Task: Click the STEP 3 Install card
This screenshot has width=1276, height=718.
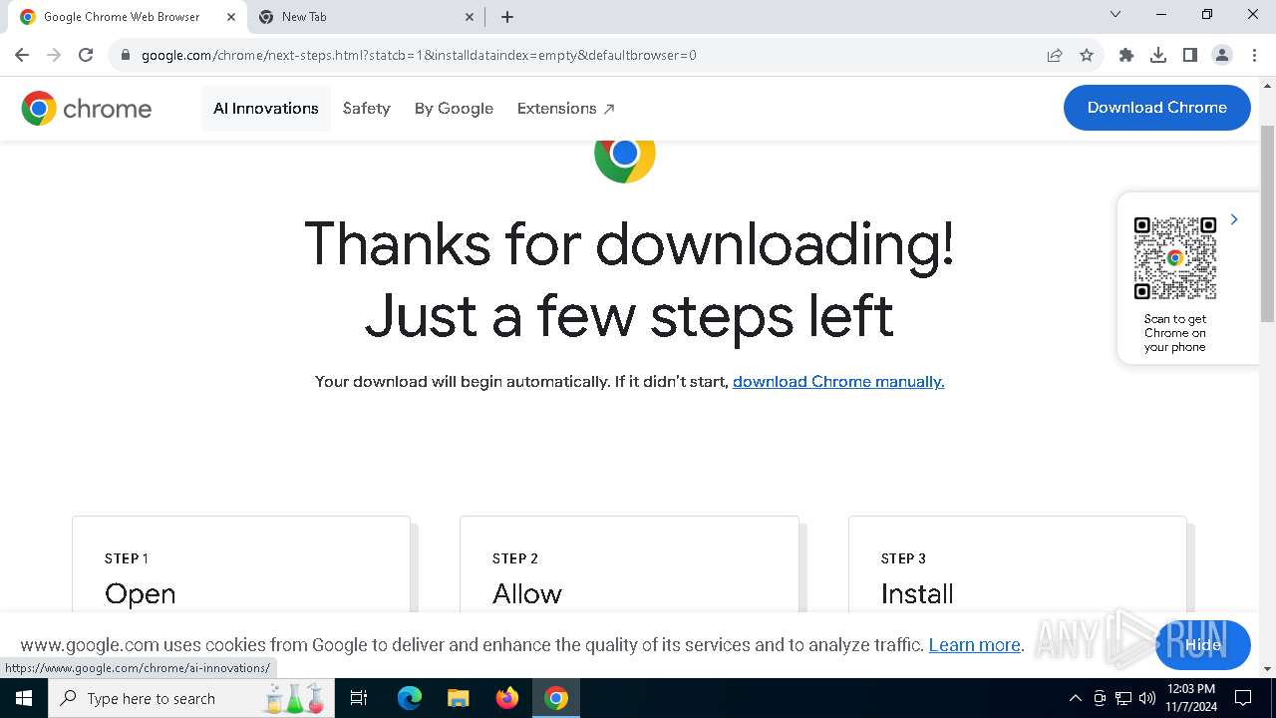Action: (1018, 564)
